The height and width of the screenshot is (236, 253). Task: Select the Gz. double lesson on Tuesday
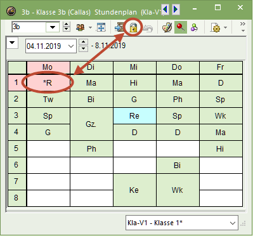click(x=91, y=124)
